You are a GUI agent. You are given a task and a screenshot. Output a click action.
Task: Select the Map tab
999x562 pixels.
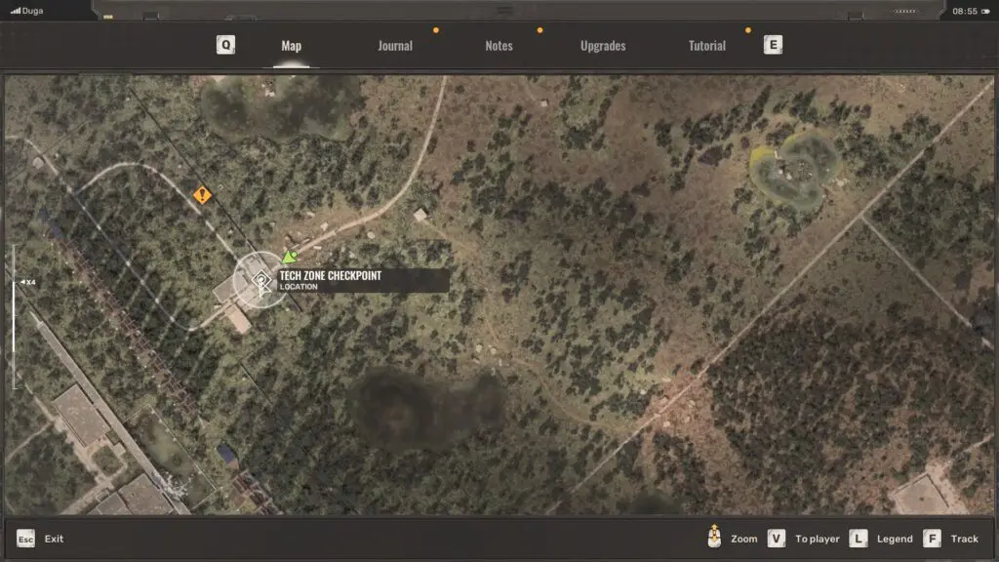coord(291,46)
